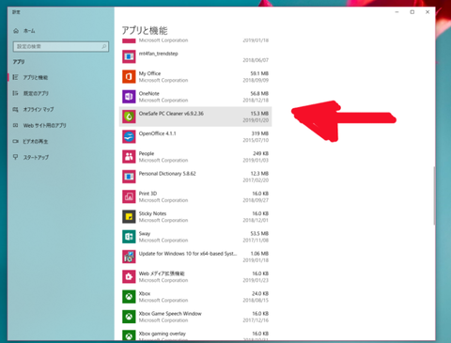Select the 'OneNote' app name
The image size is (451, 343).
[x=148, y=93]
